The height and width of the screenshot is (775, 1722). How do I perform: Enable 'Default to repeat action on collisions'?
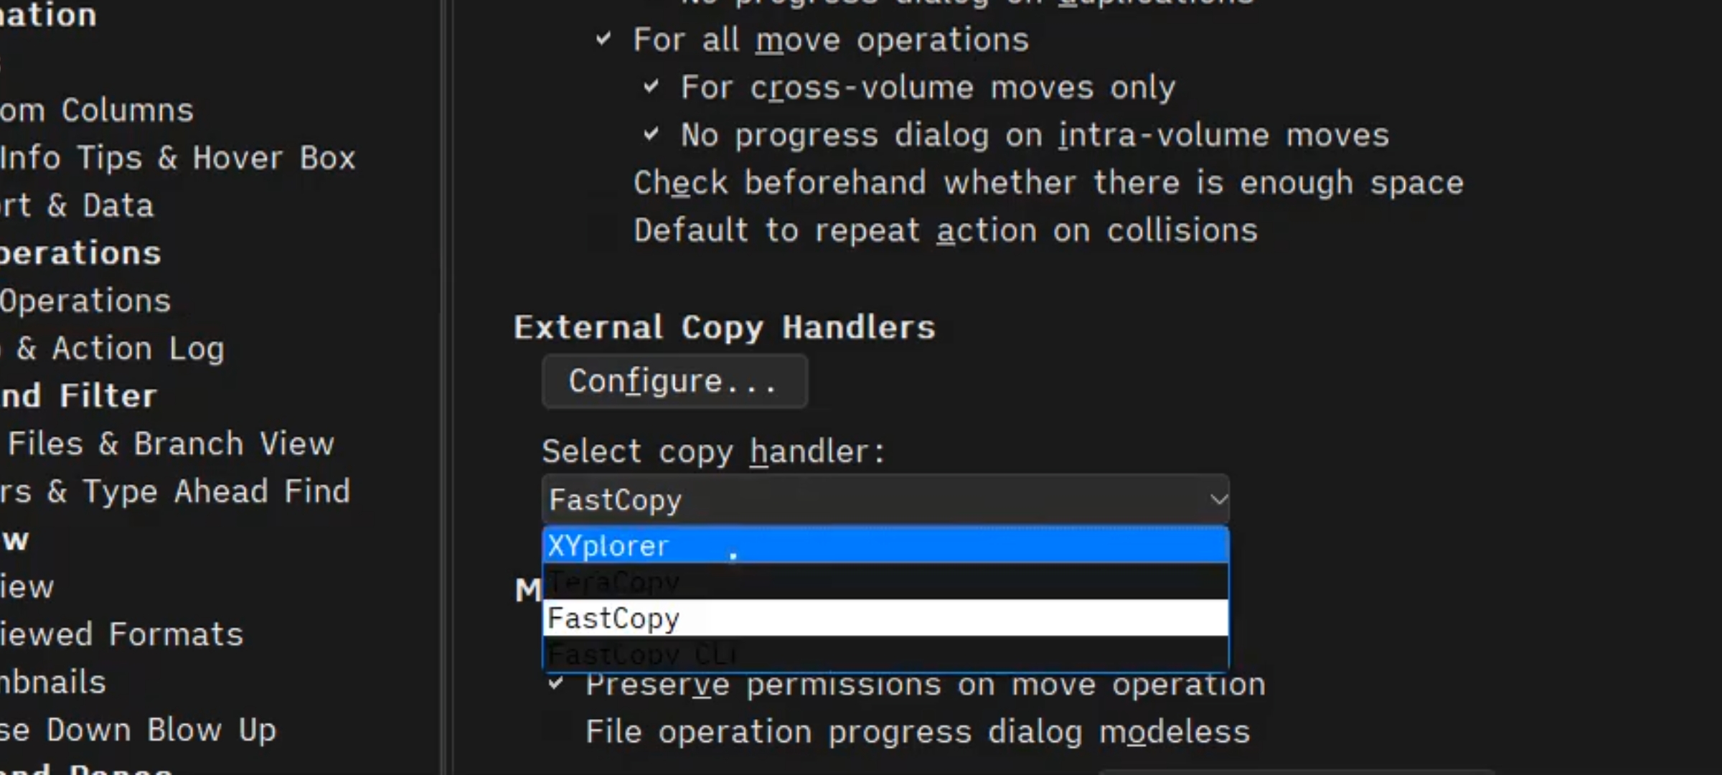[x=603, y=231]
